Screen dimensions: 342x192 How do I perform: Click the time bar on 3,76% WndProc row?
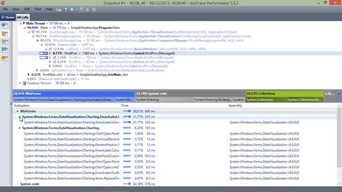tap(44, 58)
